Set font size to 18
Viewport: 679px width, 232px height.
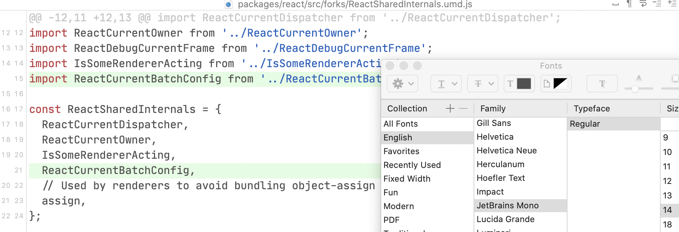(670, 224)
